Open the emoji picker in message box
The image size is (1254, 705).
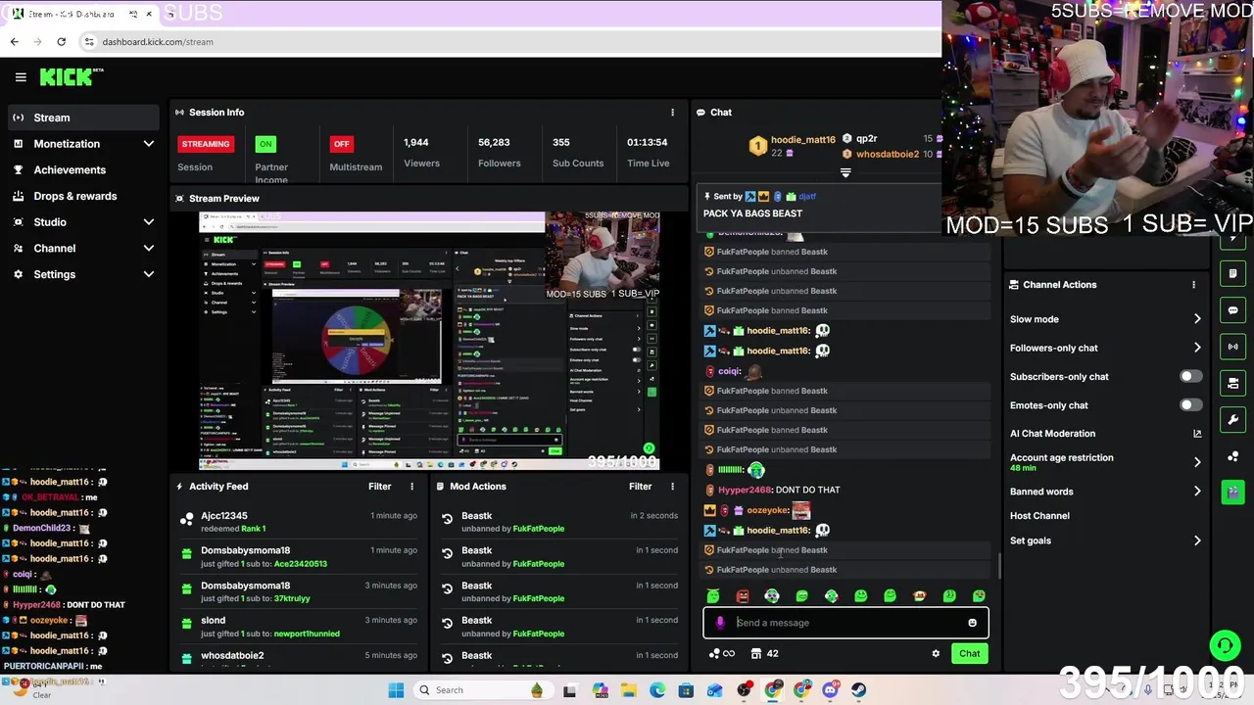click(x=972, y=623)
